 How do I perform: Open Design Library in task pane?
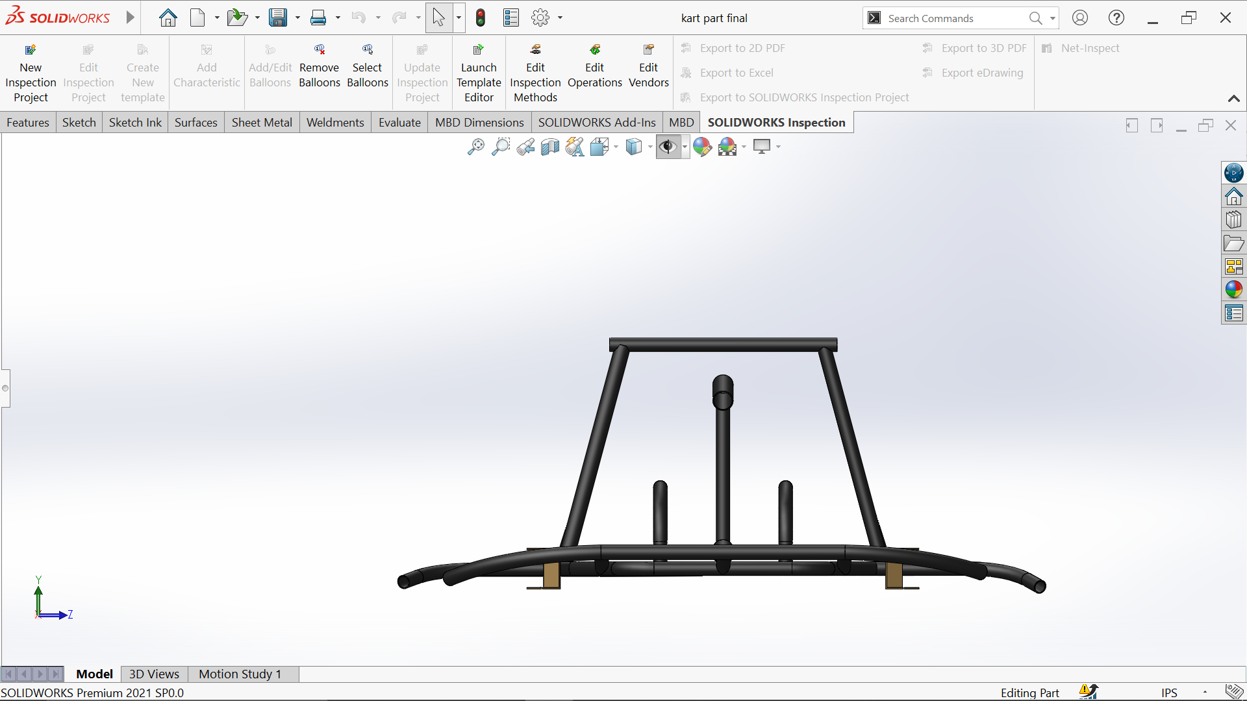tap(1233, 220)
